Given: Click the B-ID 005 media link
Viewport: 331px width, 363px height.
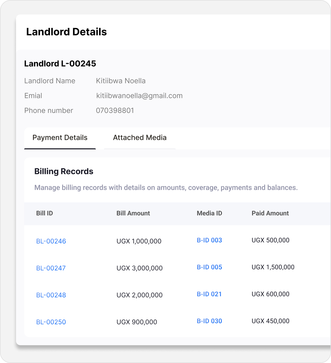Looking at the screenshot, I should pos(209,267).
